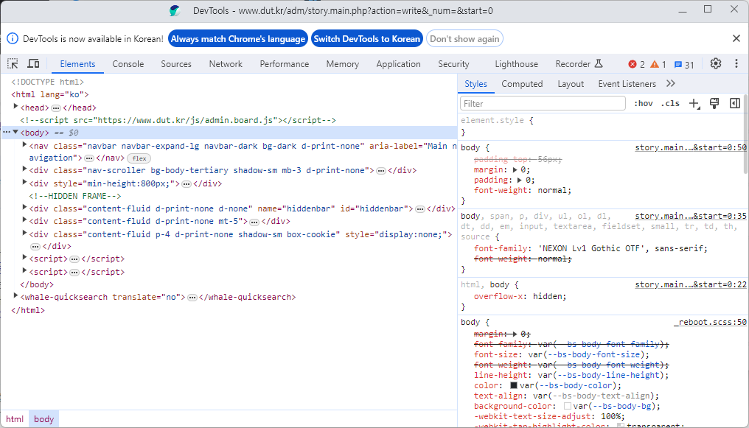This screenshot has height=428, width=749.
Task: Expand the second script element
Action: 24,271
